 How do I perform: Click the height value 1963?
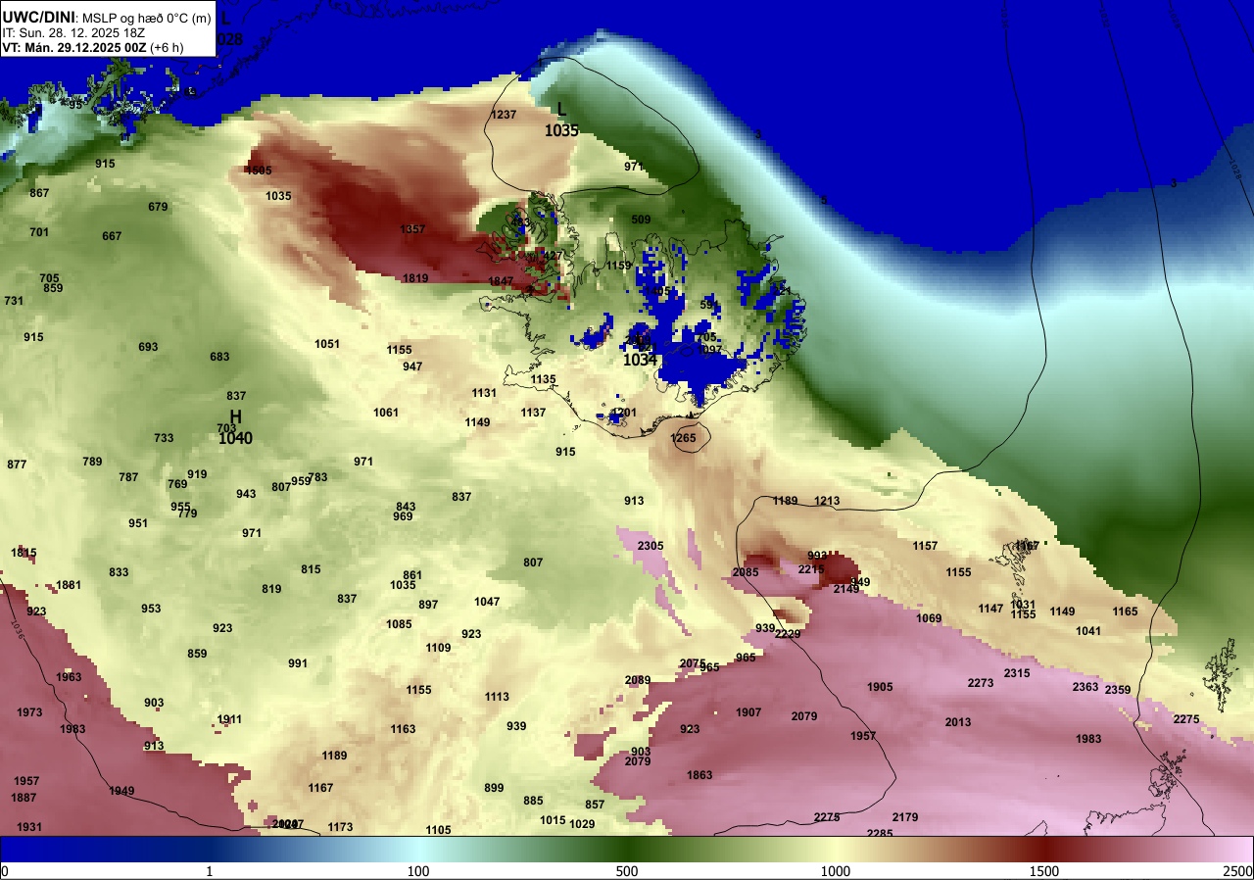69,677
